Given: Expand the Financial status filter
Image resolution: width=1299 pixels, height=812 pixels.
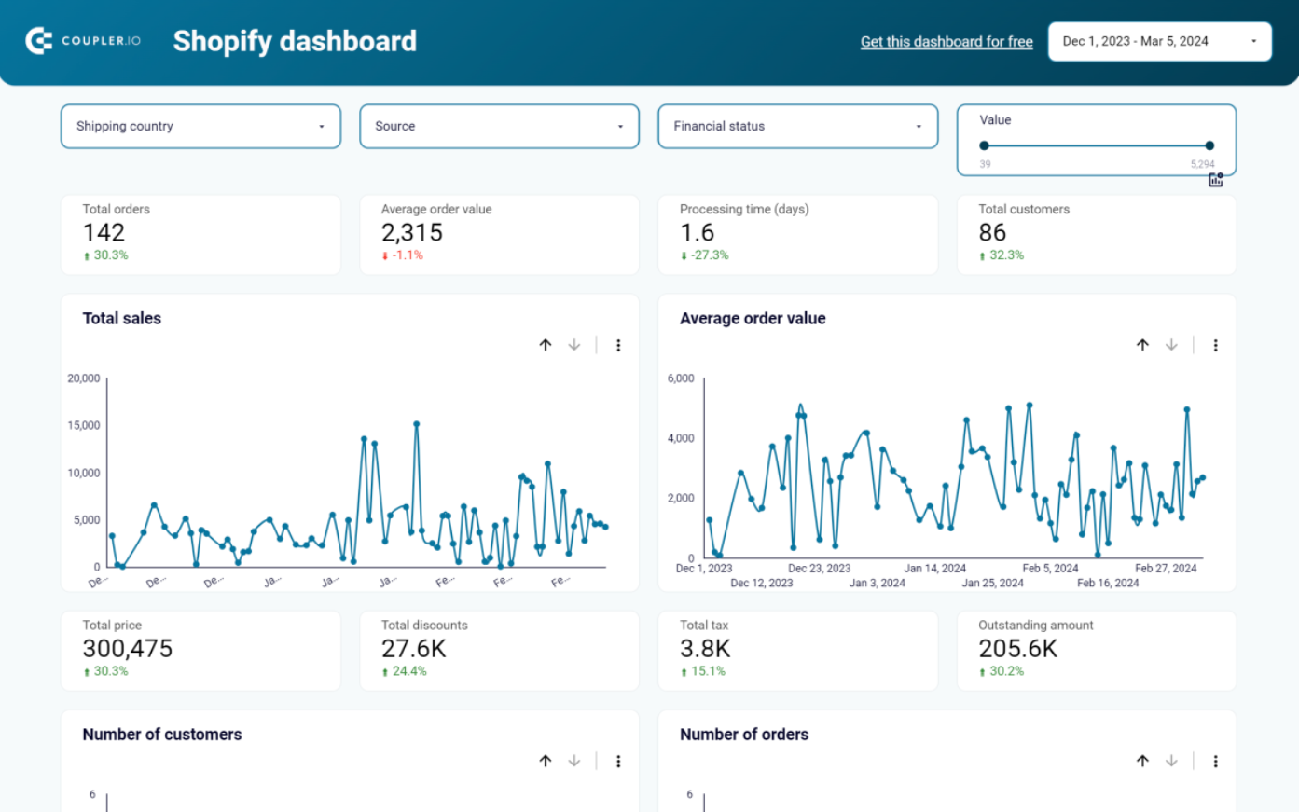Looking at the screenshot, I should (798, 126).
